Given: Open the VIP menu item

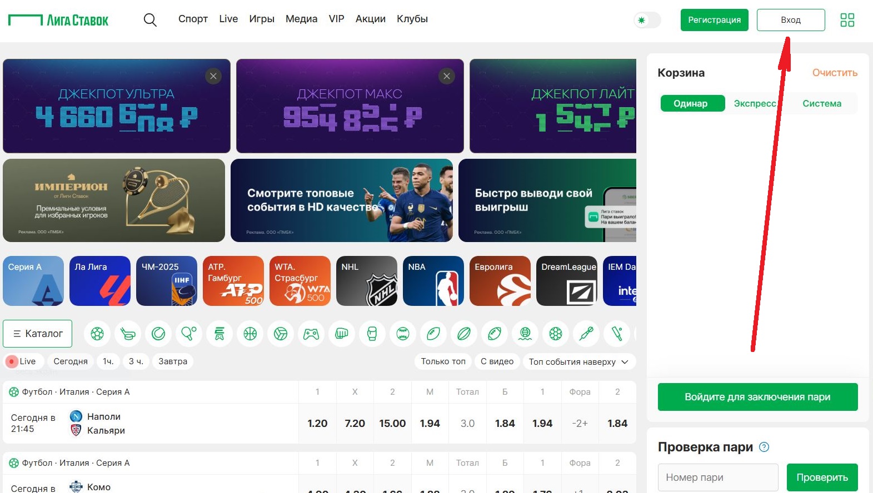Looking at the screenshot, I should pos(336,19).
